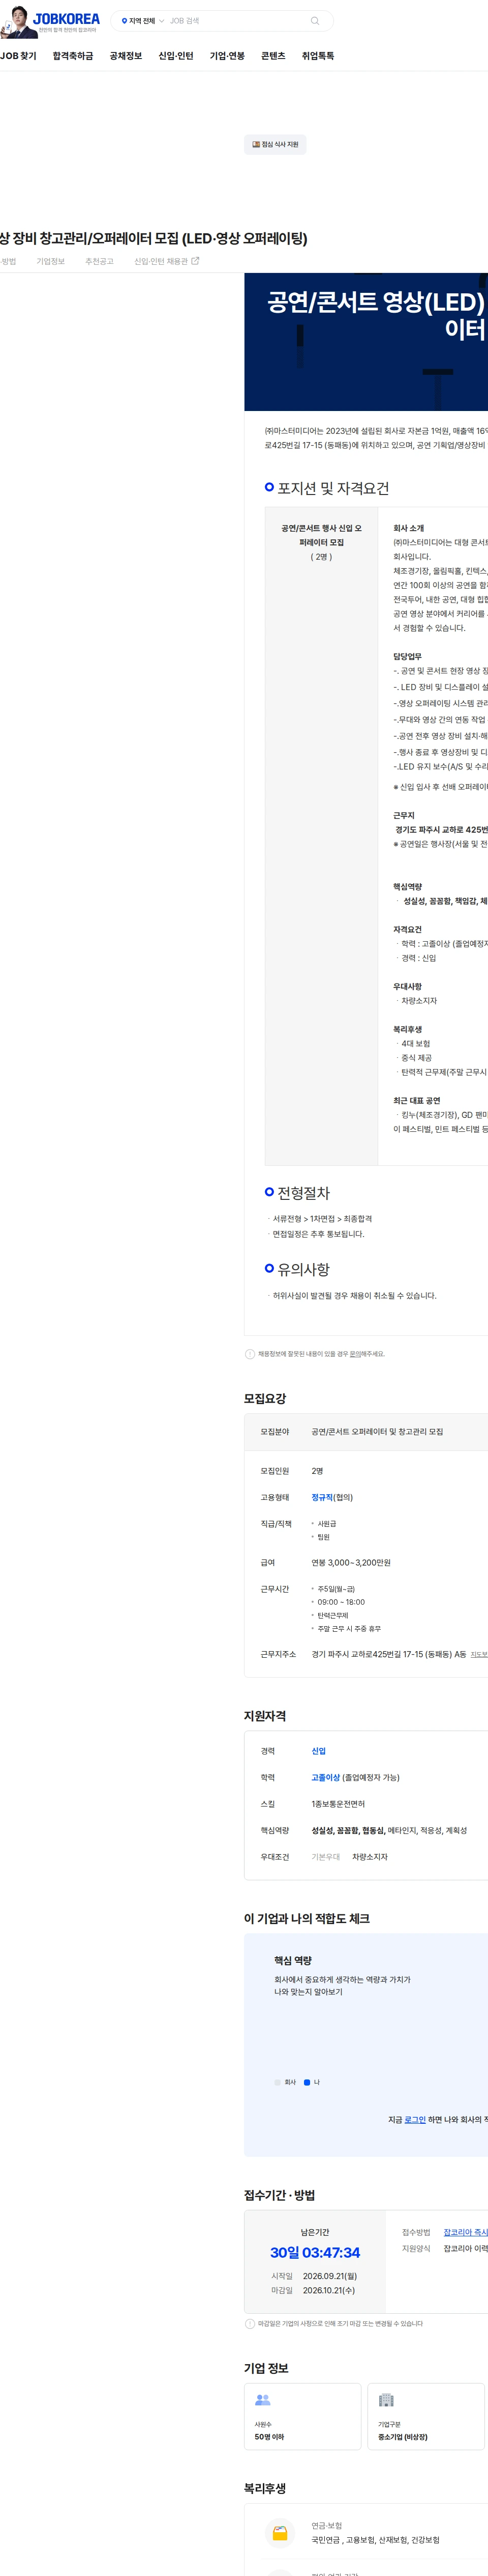488x2576 pixels.
Task: Open the 취업톡톡 menu item
Action: (x=317, y=56)
